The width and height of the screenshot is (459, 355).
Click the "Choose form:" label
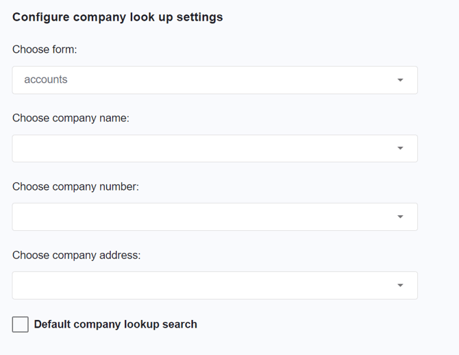45,49
